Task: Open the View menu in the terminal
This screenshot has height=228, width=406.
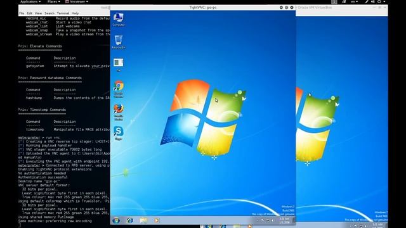Action: (38, 13)
